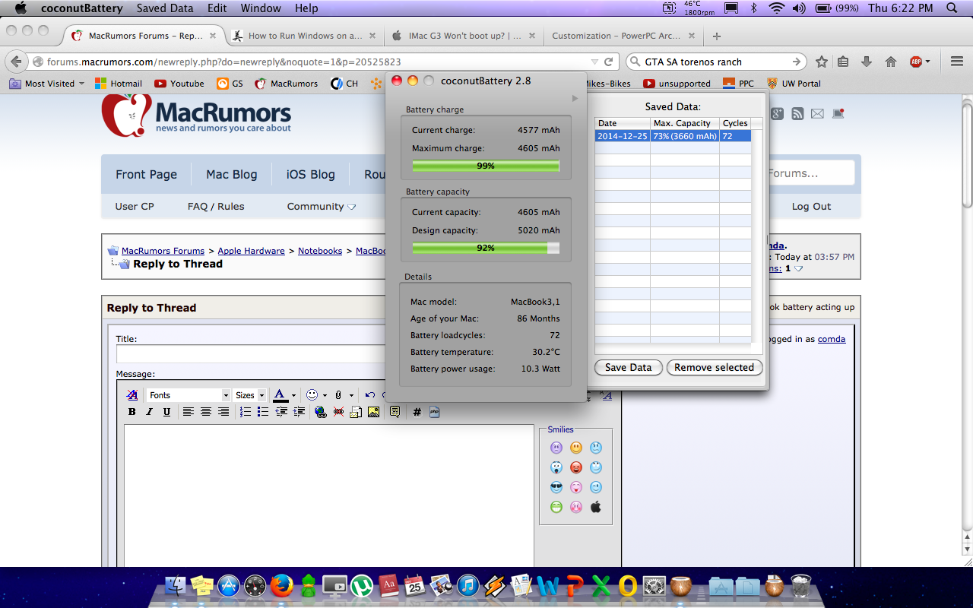Open the Firefox hamburger menu

957,62
